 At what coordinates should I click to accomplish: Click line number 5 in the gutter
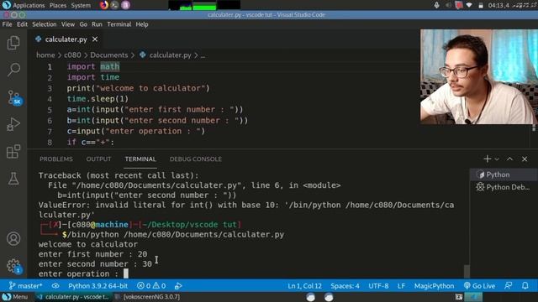(x=50, y=110)
